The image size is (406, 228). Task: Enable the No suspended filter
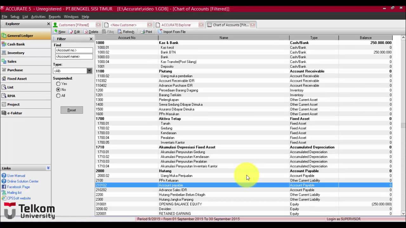(58, 90)
